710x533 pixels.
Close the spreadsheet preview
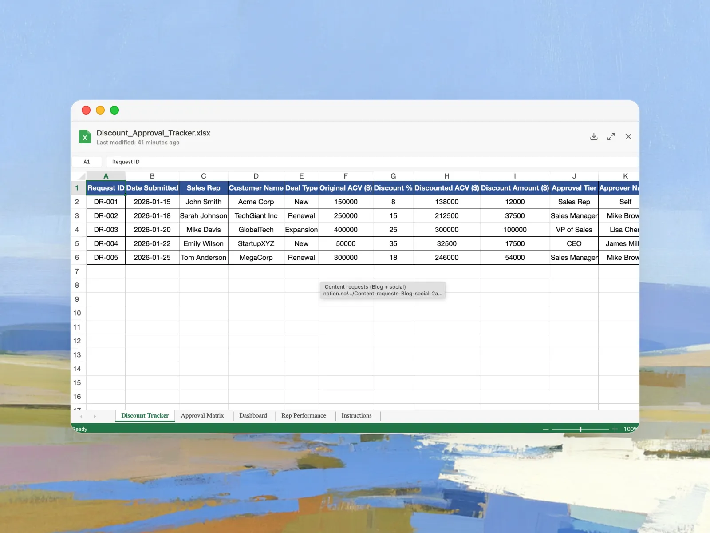pyautogui.click(x=628, y=137)
